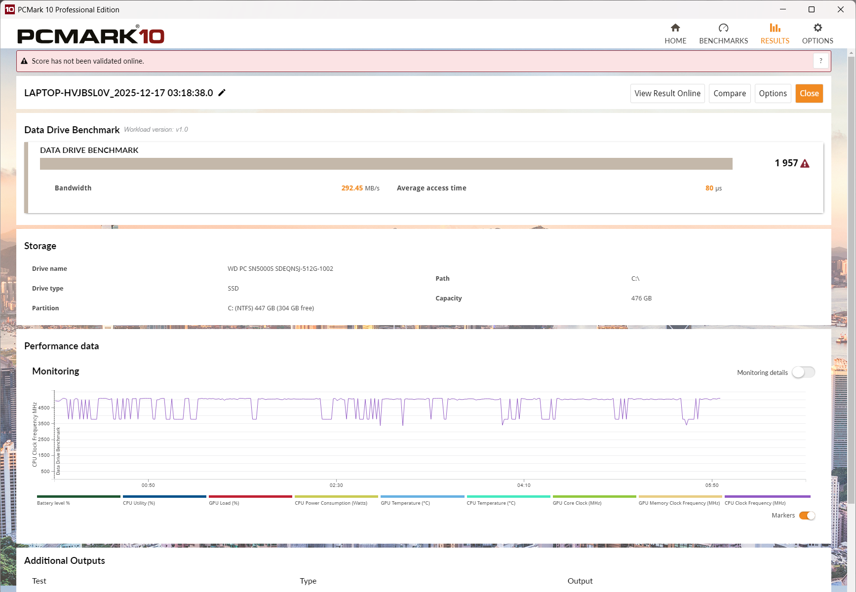
Task: Toggle CPU Clock Frequency (MHz) legend
Action: pos(768,500)
